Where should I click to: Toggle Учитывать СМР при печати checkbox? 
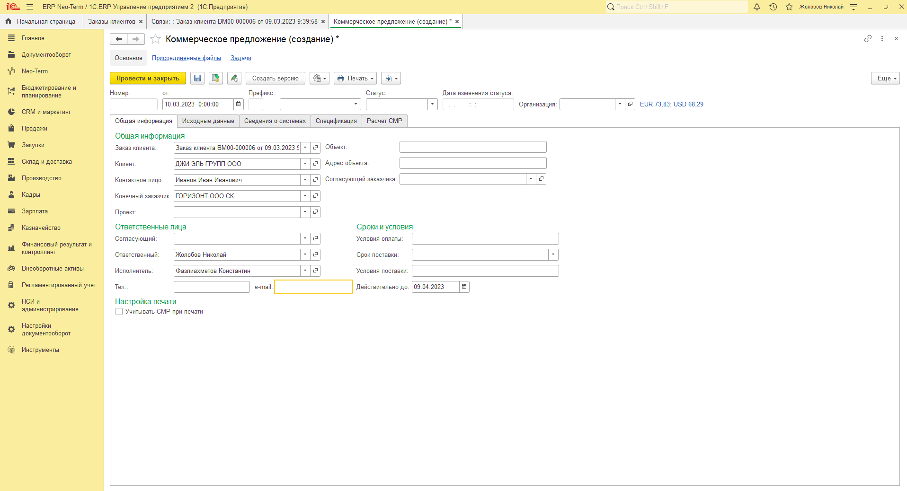pos(119,312)
